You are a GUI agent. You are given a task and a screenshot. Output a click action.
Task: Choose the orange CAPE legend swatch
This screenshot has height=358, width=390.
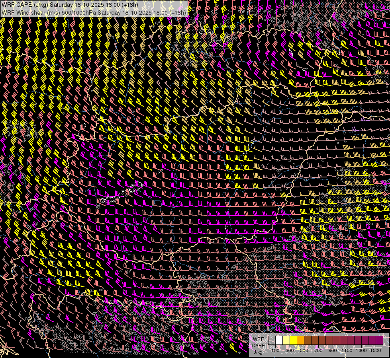click(x=300, y=340)
